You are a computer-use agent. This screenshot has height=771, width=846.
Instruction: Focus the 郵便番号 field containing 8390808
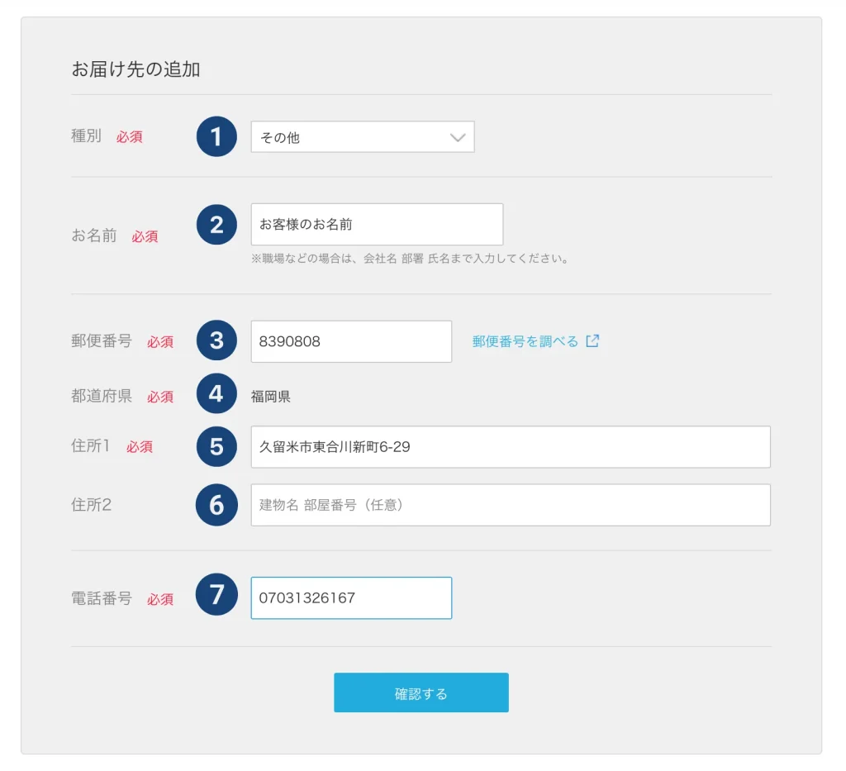351,341
